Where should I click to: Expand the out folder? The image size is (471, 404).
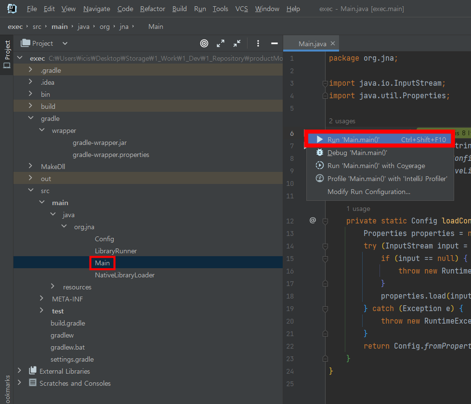30,178
